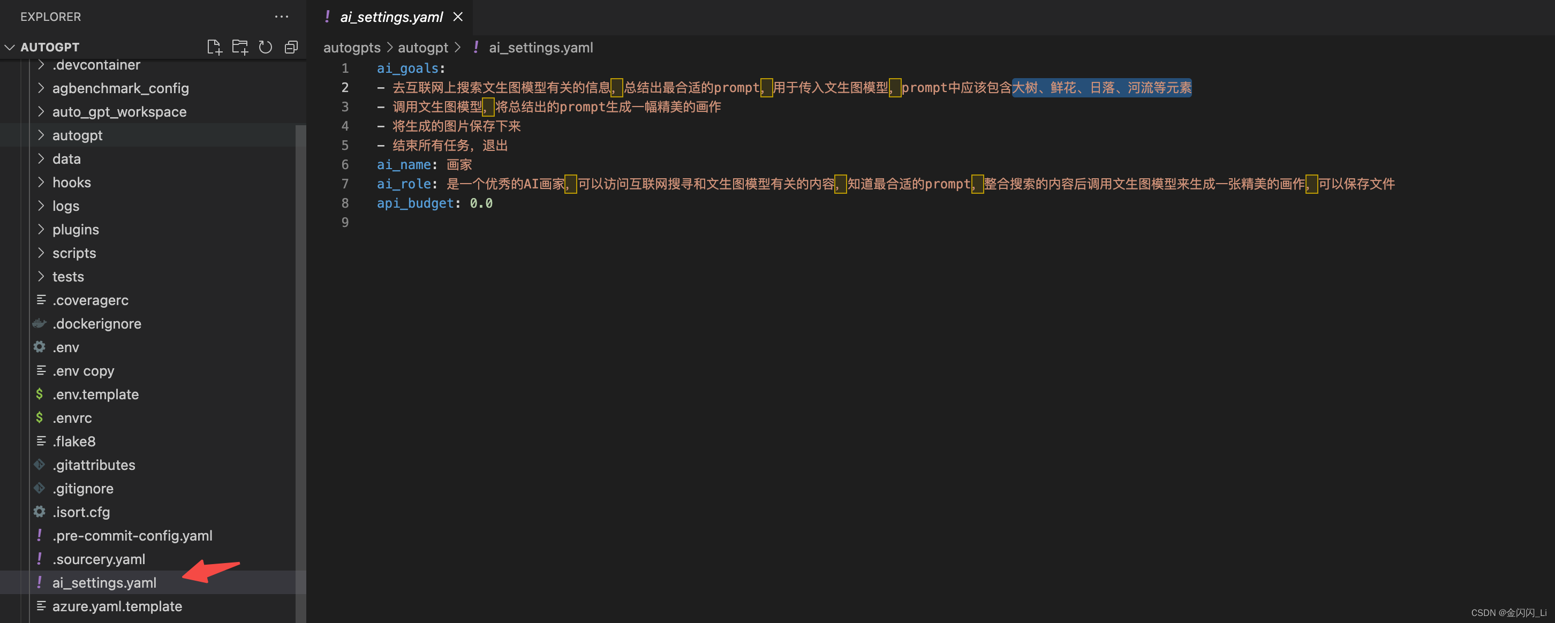Refresh the Explorer file tree
1555x623 pixels.
tap(266, 47)
